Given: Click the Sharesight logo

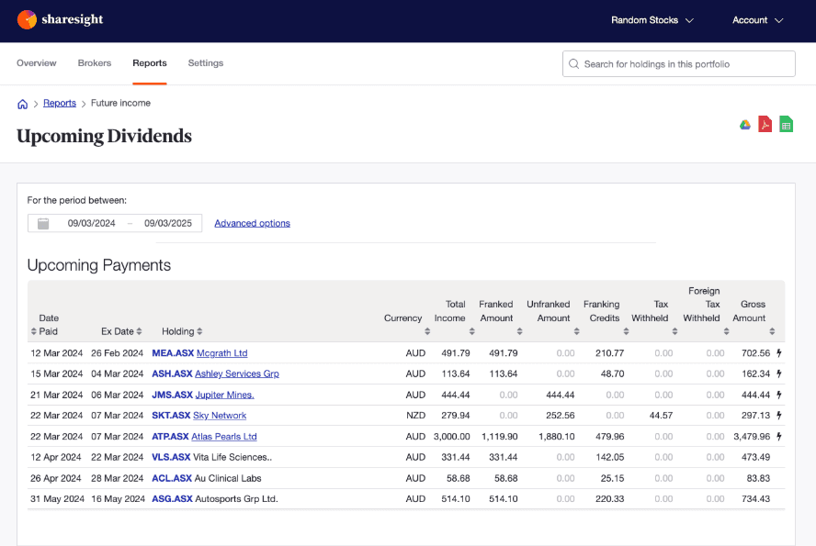Looking at the screenshot, I should click(60, 20).
